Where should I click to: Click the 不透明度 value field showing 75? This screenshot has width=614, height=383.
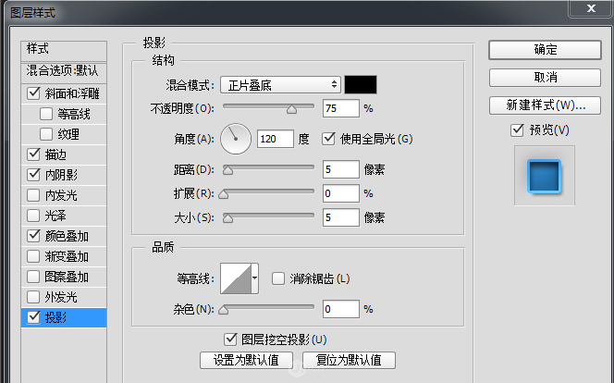(x=340, y=108)
